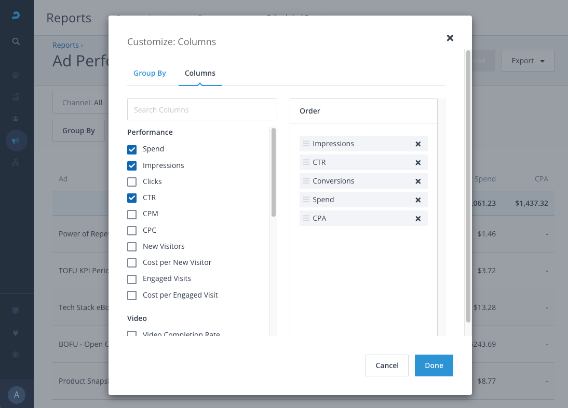
Task: Select the Columns tab
Action: (200, 73)
